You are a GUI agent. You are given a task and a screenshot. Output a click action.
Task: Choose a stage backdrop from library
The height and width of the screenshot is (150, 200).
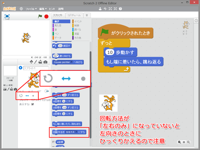[x=5, y=89]
